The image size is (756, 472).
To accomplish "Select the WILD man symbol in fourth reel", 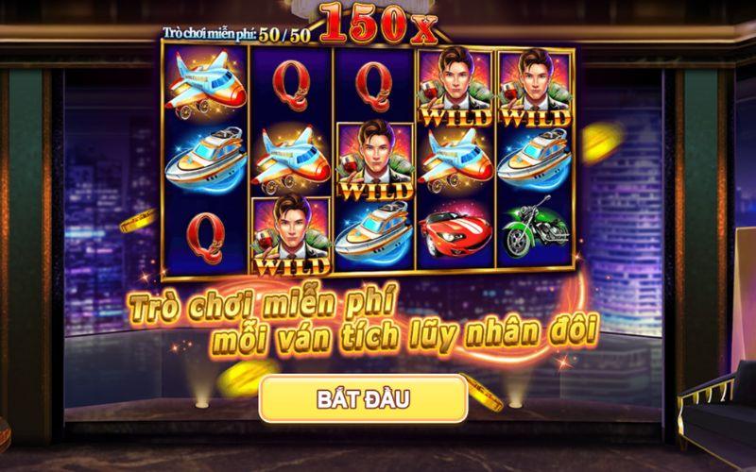I will [455, 87].
